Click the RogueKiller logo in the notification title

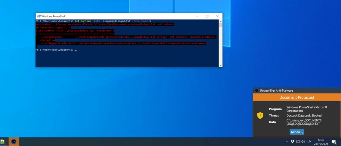(x=256, y=90)
